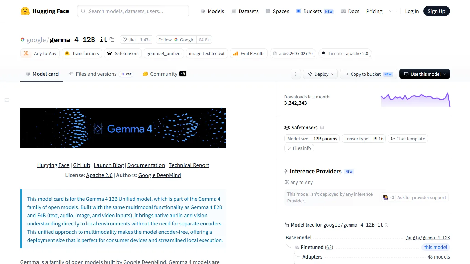Expand the Deploy dropdown

tap(320, 74)
